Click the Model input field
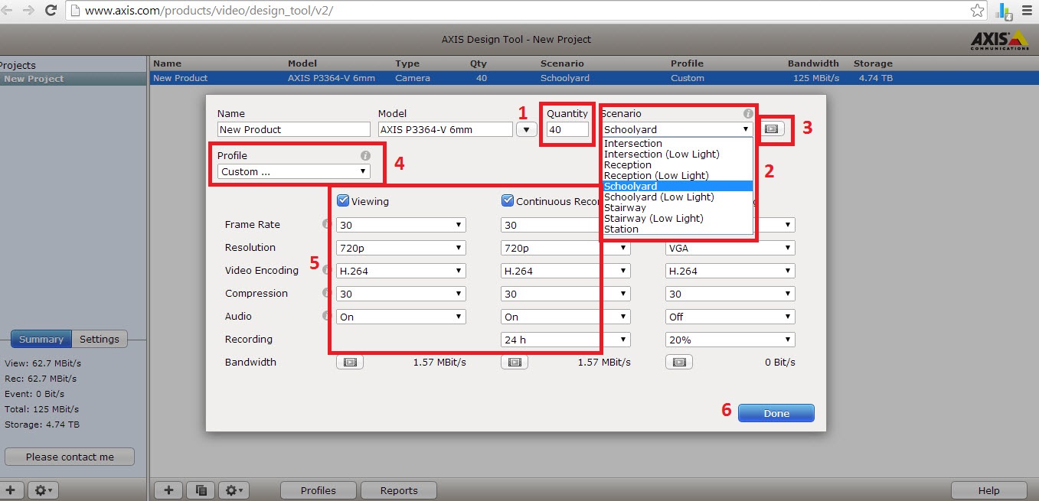Viewport: 1039px width, 501px height. point(446,129)
